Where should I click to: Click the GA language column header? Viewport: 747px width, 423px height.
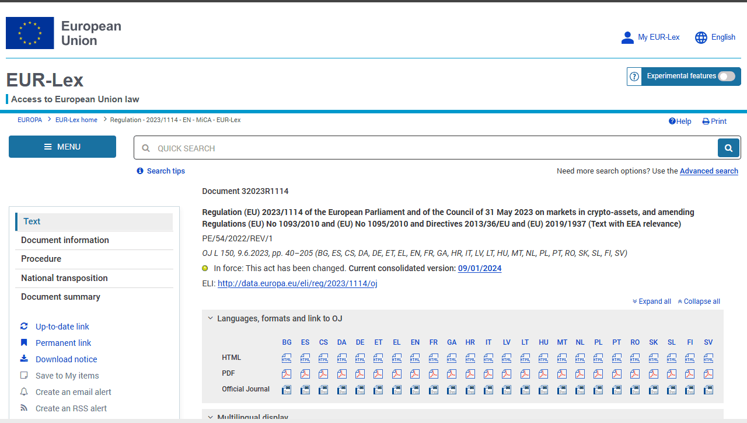point(452,342)
